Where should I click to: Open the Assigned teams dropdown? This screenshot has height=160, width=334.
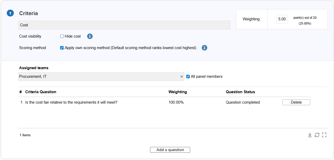pos(101,76)
